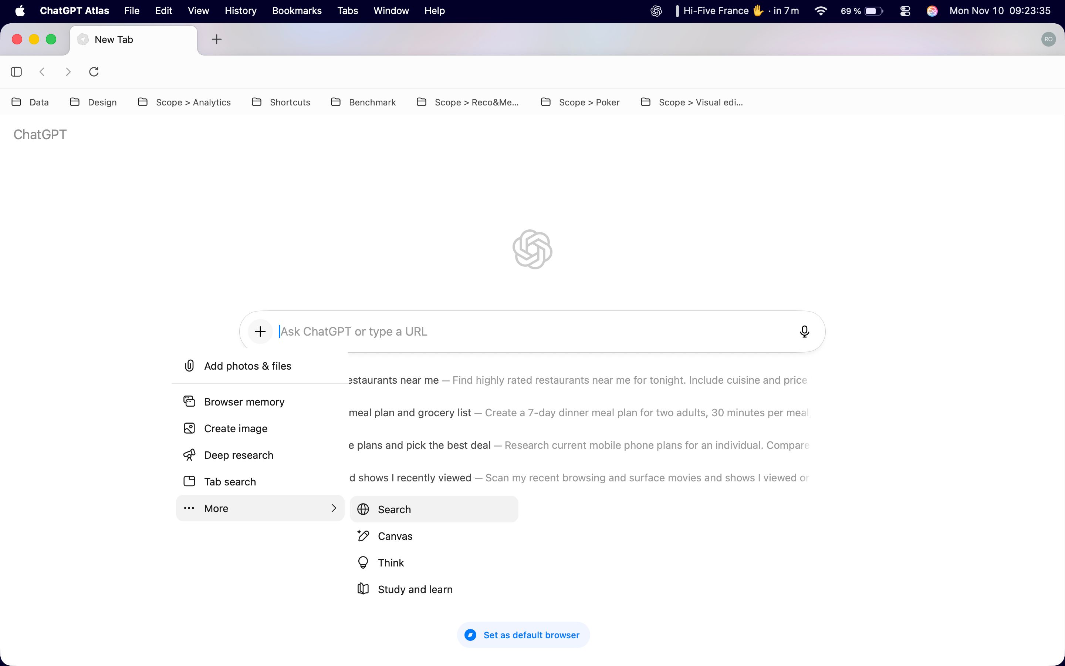Image resolution: width=1065 pixels, height=666 pixels.
Task: Click Set as default browser
Action: pyautogui.click(x=523, y=634)
